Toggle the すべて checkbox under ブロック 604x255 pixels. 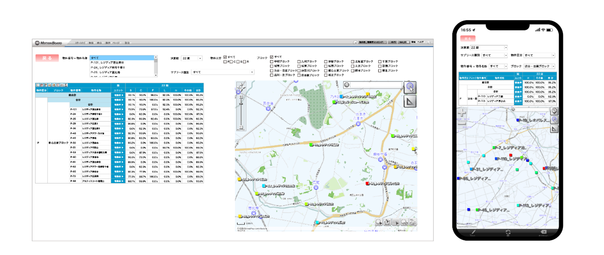point(272,57)
